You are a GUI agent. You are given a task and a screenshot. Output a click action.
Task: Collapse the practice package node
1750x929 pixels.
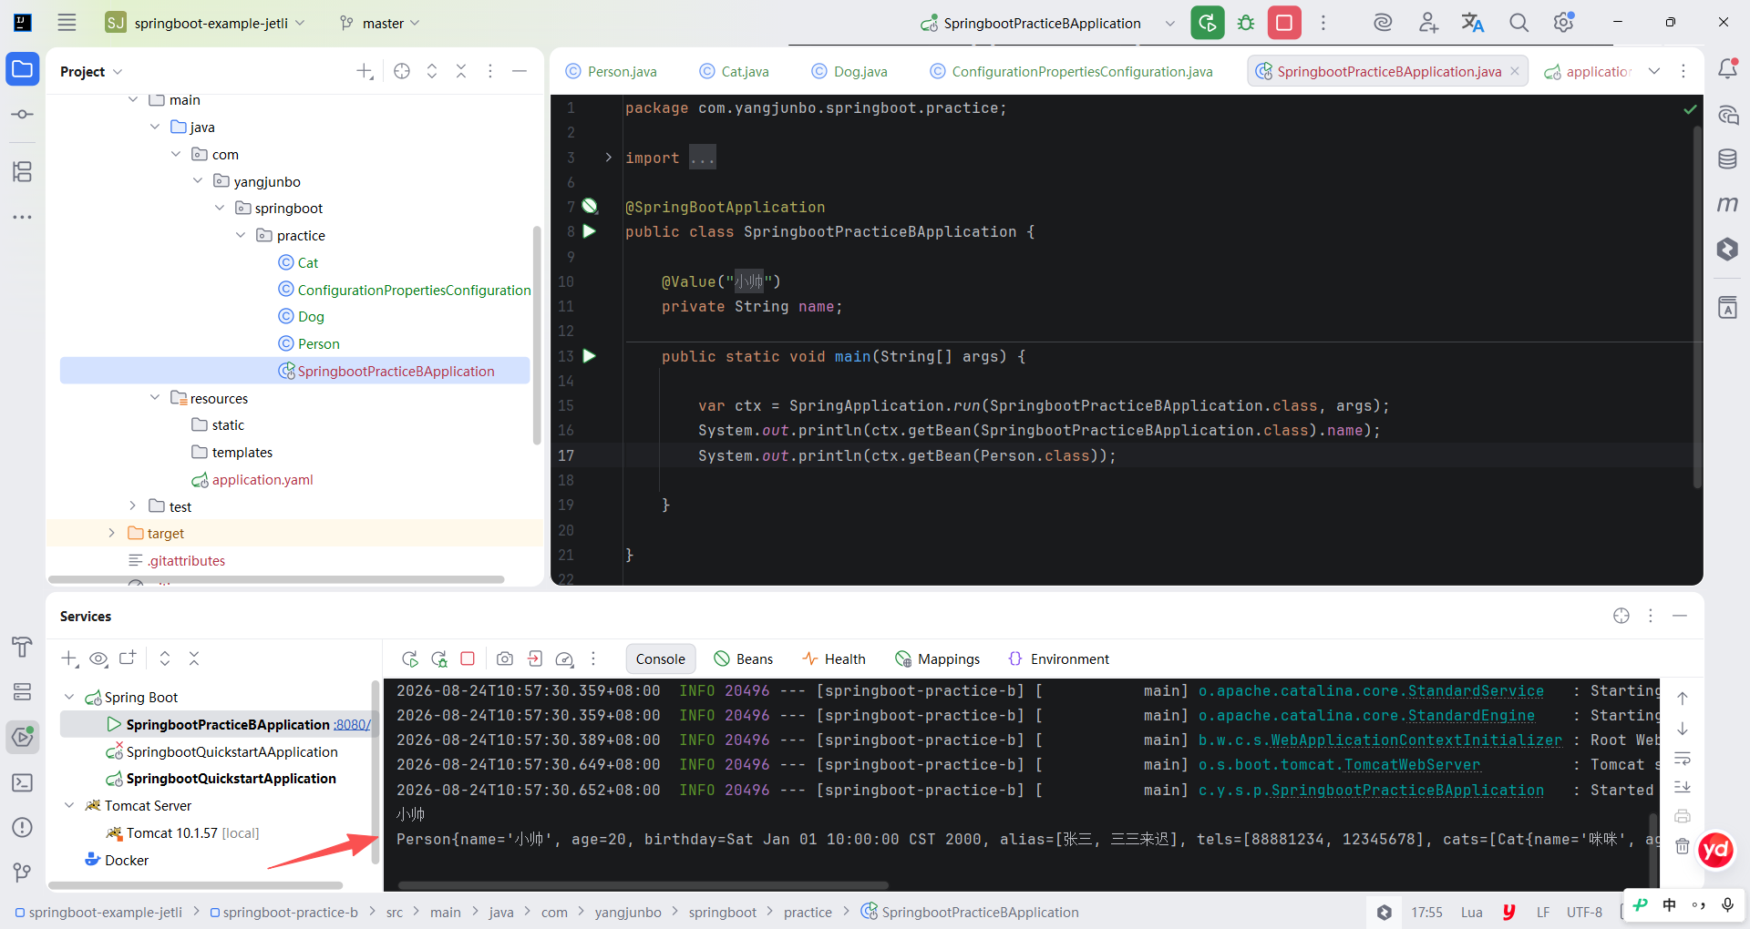click(x=241, y=235)
